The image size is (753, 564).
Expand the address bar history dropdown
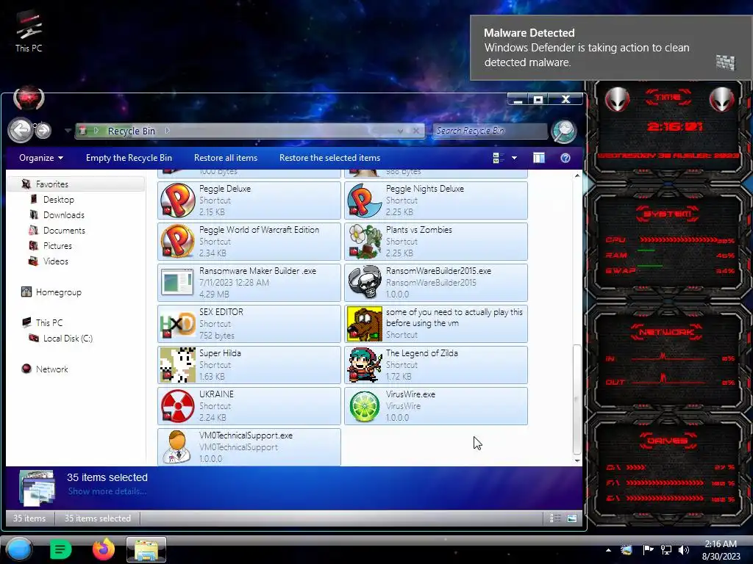[x=400, y=131]
